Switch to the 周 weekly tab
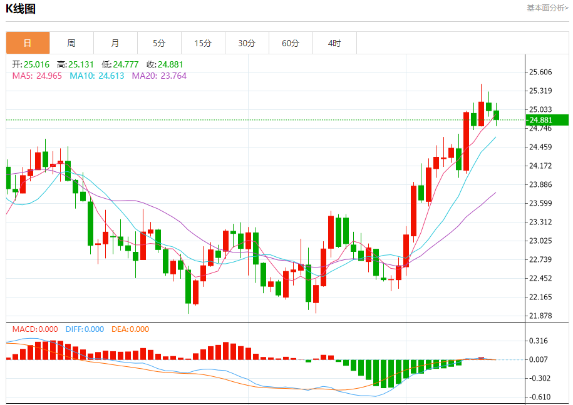This screenshot has width=573, height=405. coord(71,43)
